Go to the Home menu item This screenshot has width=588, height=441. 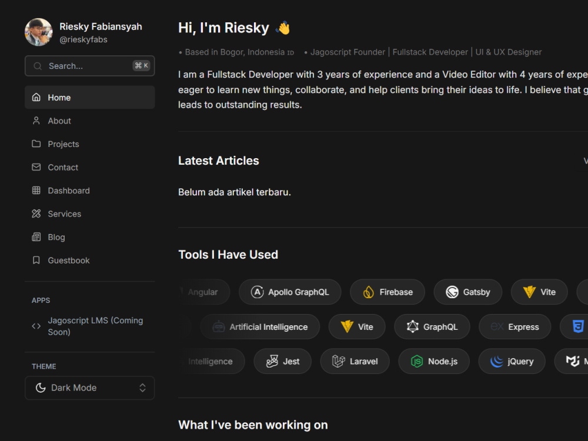pos(89,97)
